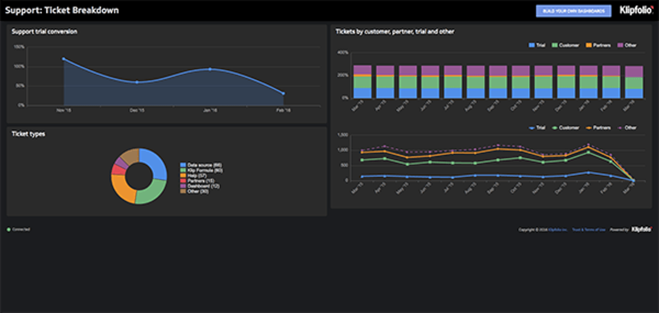This screenshot has height=313, width=659.
Task: Hide Partners series in bar chart legend
Action: 598,45
